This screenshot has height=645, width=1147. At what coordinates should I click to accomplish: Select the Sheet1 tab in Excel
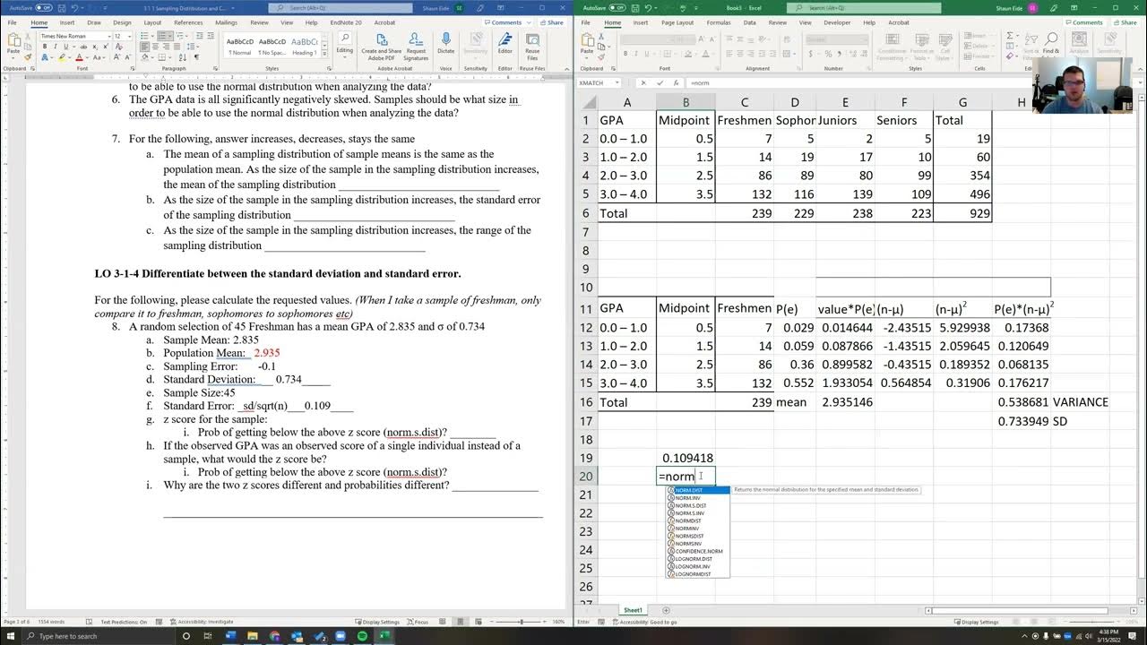[633, 610]
